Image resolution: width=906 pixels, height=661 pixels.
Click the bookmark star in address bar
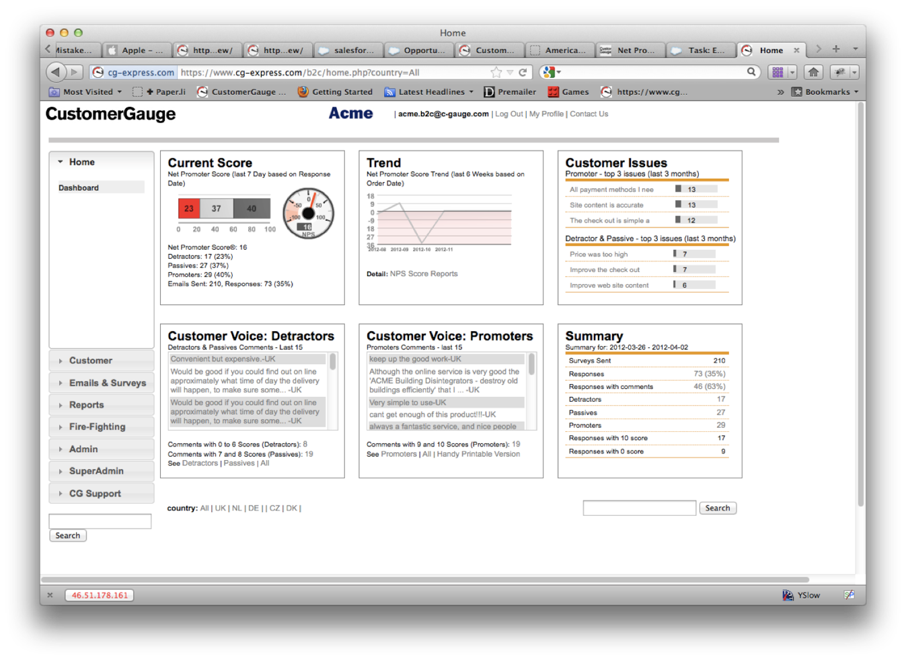pos(496,72)
